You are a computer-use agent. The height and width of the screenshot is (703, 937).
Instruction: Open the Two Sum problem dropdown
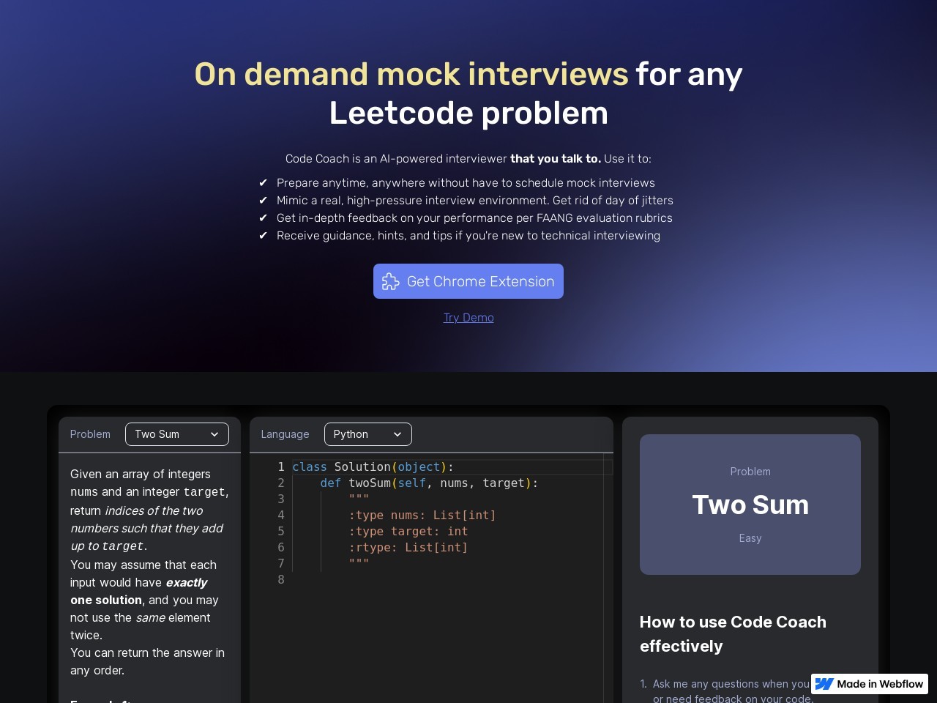pos(177,434)
